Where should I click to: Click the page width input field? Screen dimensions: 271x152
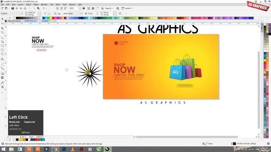[x=32, y=13]
